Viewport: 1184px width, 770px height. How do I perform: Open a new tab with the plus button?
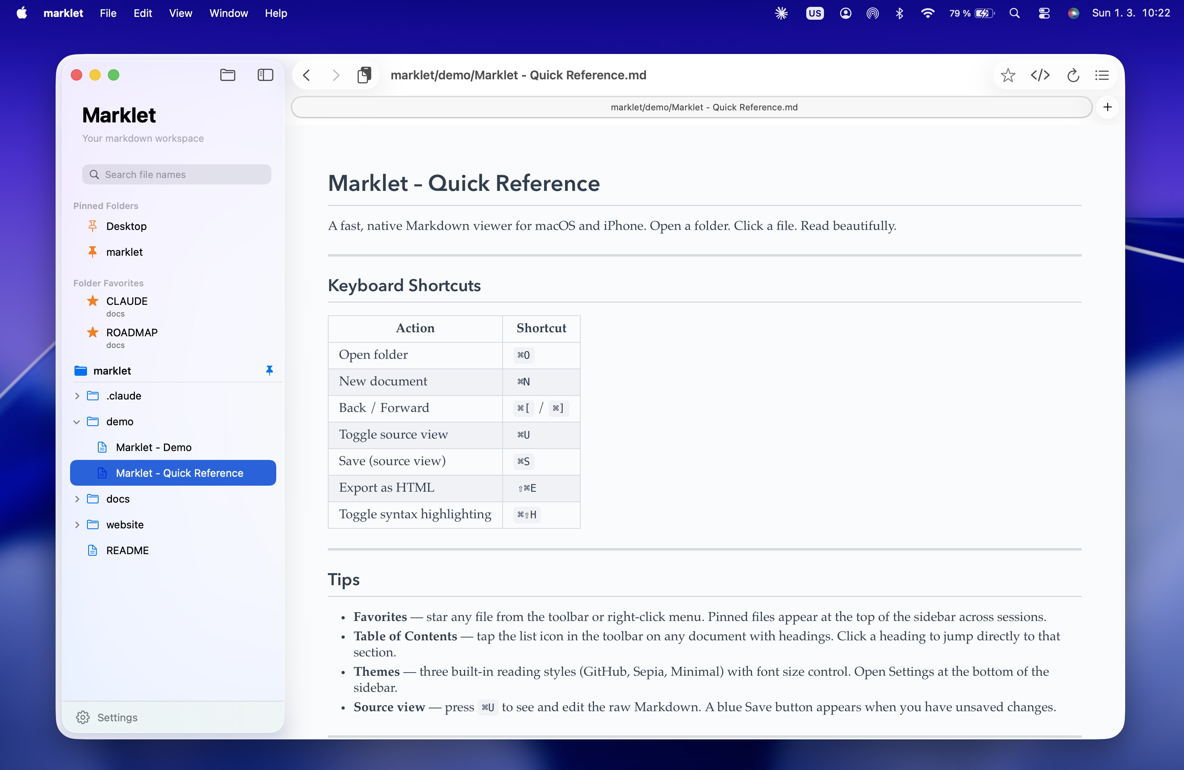pyautogui.click(x=1108, y=107)
